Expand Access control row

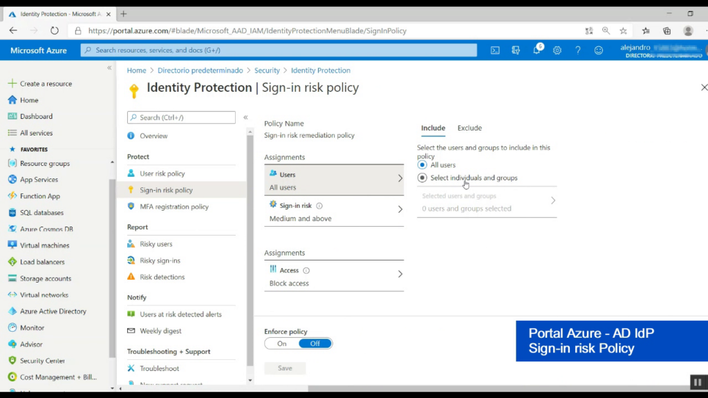334,276
